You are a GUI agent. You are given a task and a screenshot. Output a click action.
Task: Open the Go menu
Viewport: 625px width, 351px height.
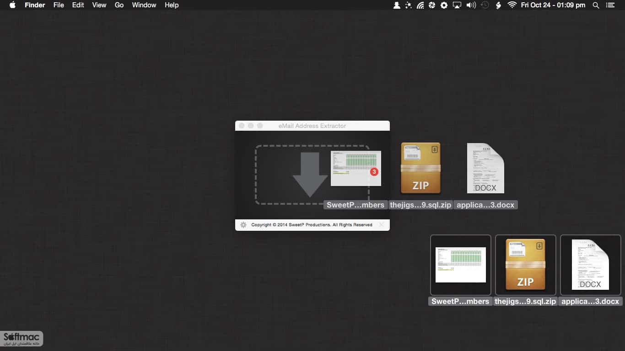119,5
